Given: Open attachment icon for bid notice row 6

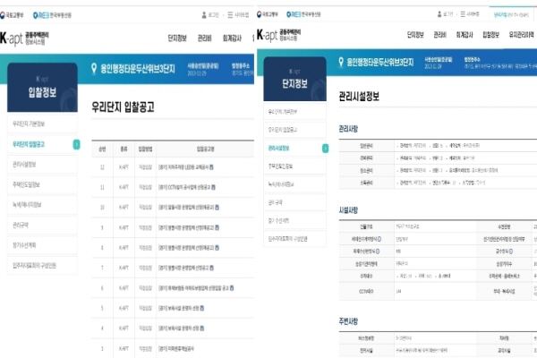Looking at the screenshot, I should tap(232, 288).
